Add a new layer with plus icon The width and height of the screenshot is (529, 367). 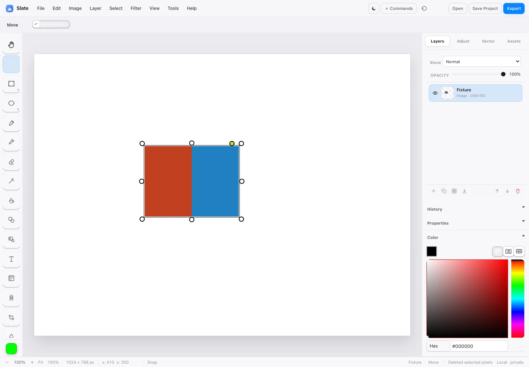coord(433,191)
